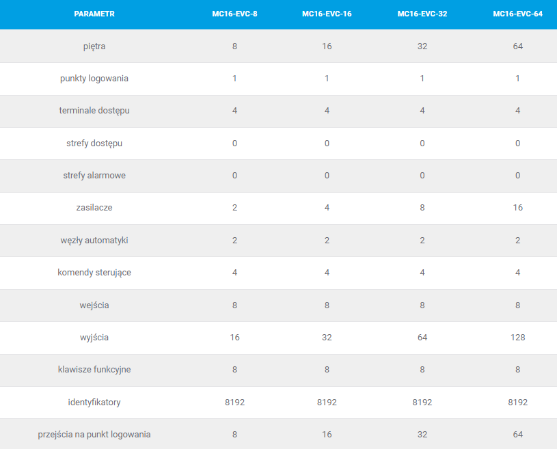This screenshot has width=557, height=449.
Task: Select the MC16-EVC-16 column header
Action: [x=327, y=14]
